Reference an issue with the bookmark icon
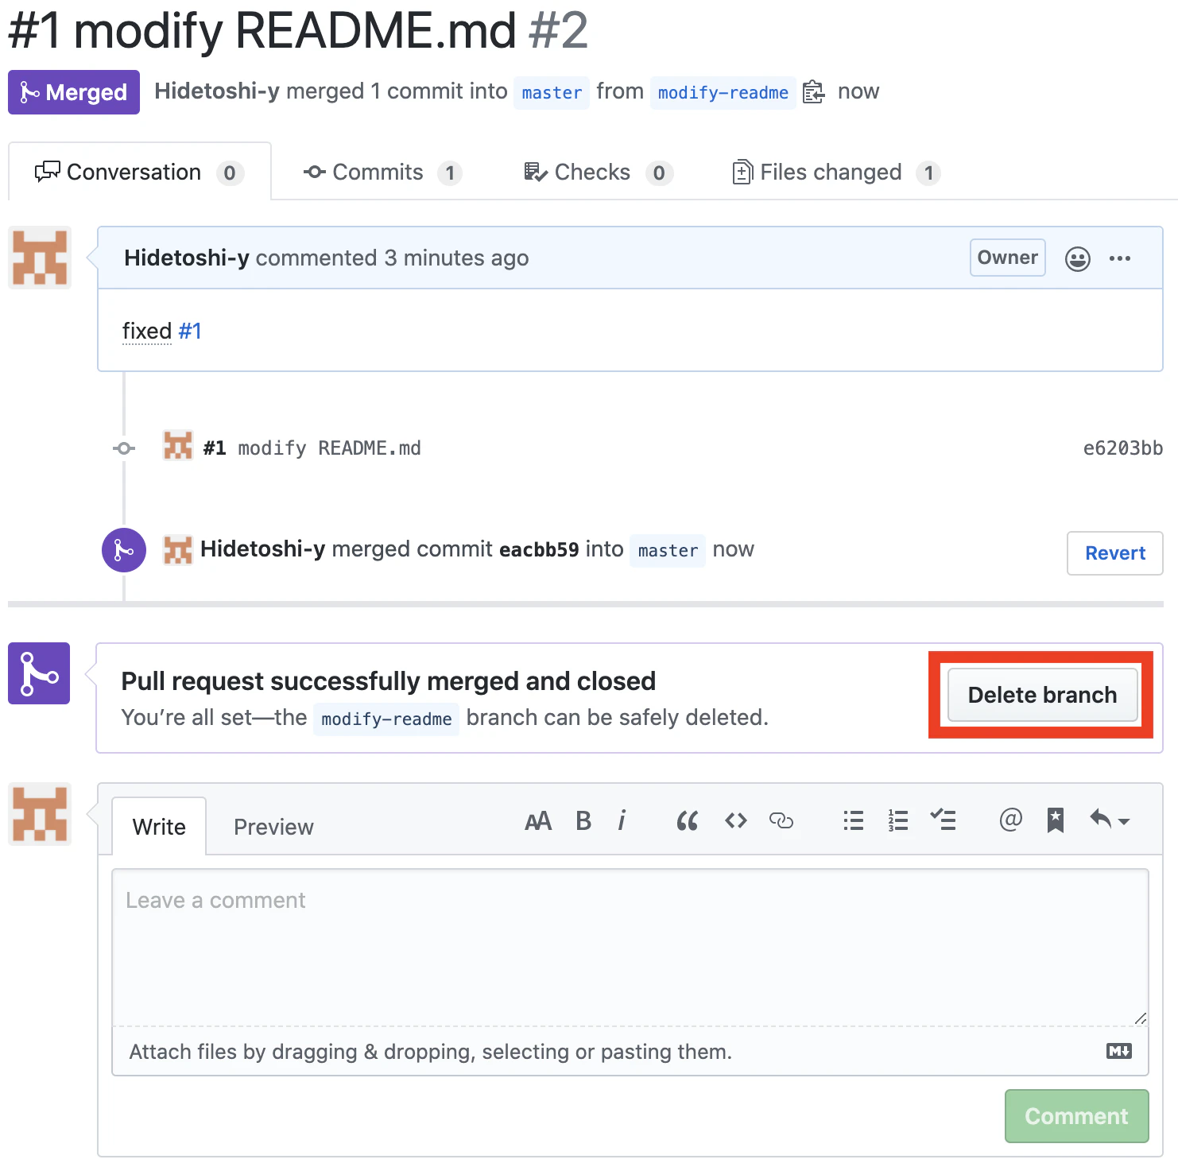The width and height of the screenshot is (1178, 1167). [1056, 820]
